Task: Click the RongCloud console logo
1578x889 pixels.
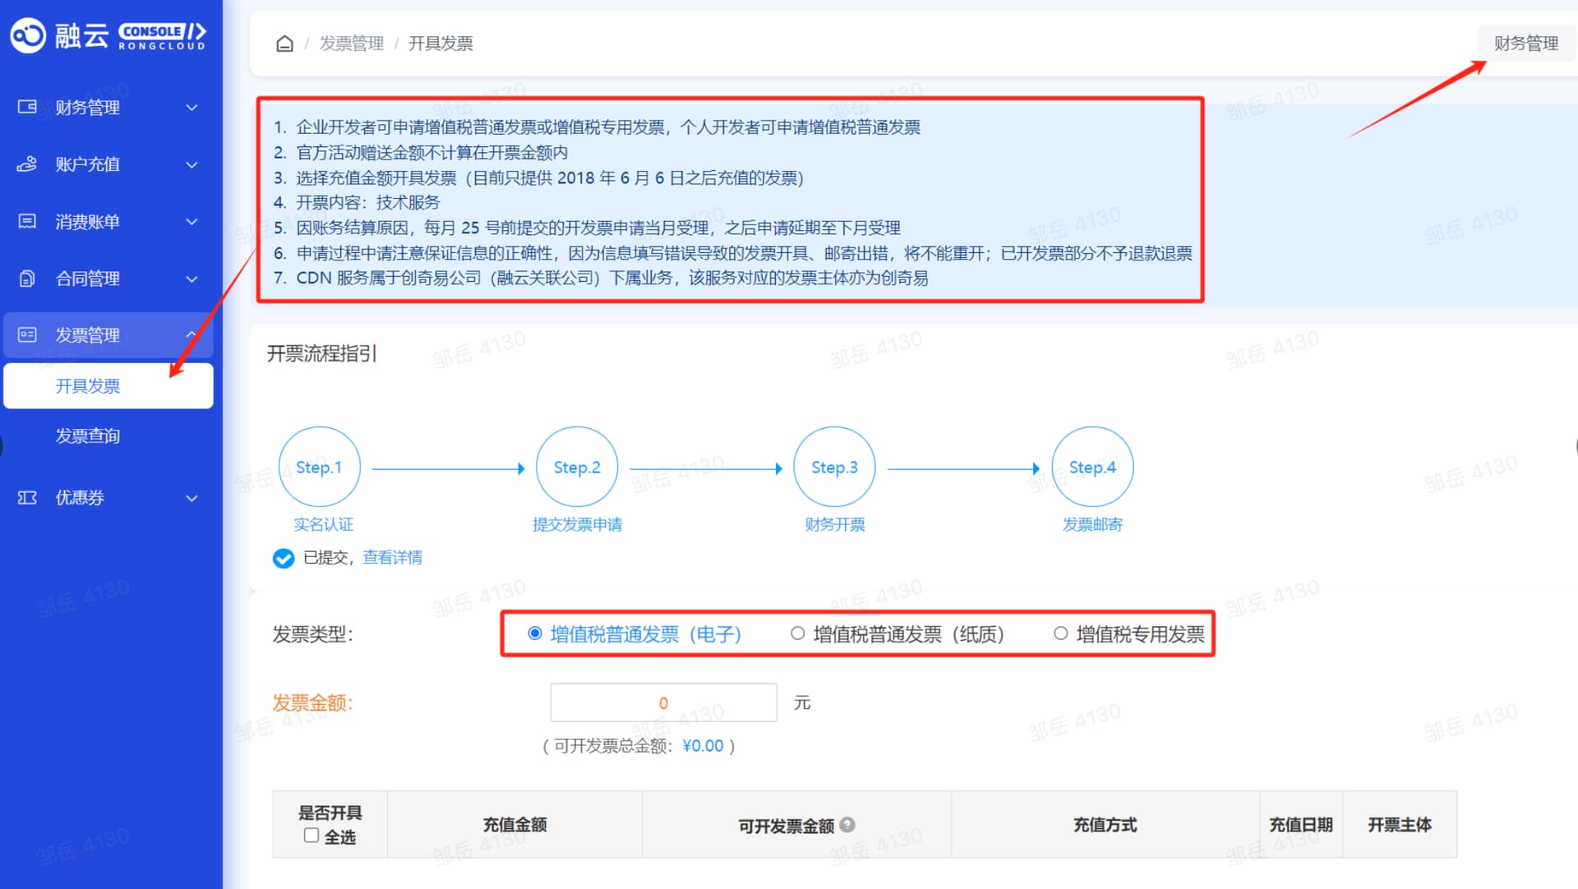Action: [x=108, y=35]
